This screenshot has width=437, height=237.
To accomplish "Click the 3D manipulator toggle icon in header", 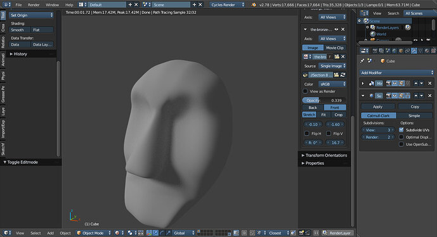I will 149,233.
